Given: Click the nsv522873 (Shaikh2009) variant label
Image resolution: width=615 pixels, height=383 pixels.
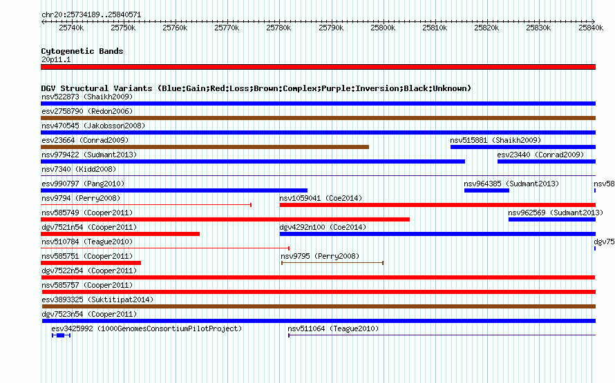Looking at the screenshot, I should tap(87, 97).
